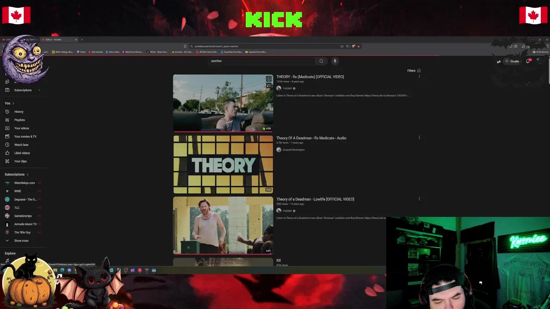Open the Twitch bookmark
This screenshot has width=550, height=309.
(81, 52)
